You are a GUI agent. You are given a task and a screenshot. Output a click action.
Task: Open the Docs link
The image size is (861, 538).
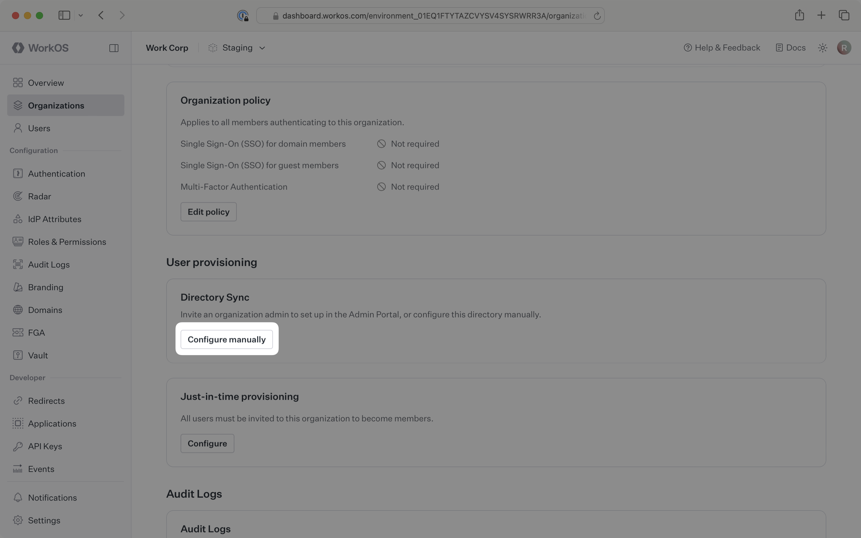[790, 48]
